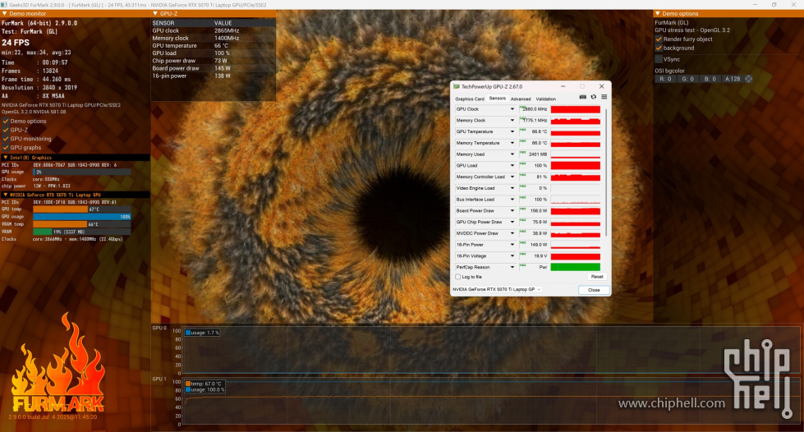Adjust the B: 0 background color field
The image size is (804, 432).
[x=710, y=79]
